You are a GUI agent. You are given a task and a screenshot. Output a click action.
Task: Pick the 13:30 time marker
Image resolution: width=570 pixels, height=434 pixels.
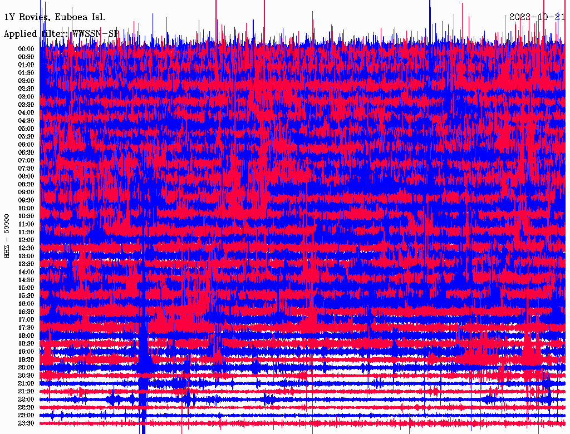[26, 264]
